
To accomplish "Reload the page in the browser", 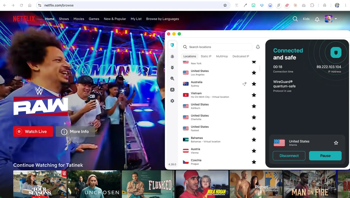I will (21, 5).
